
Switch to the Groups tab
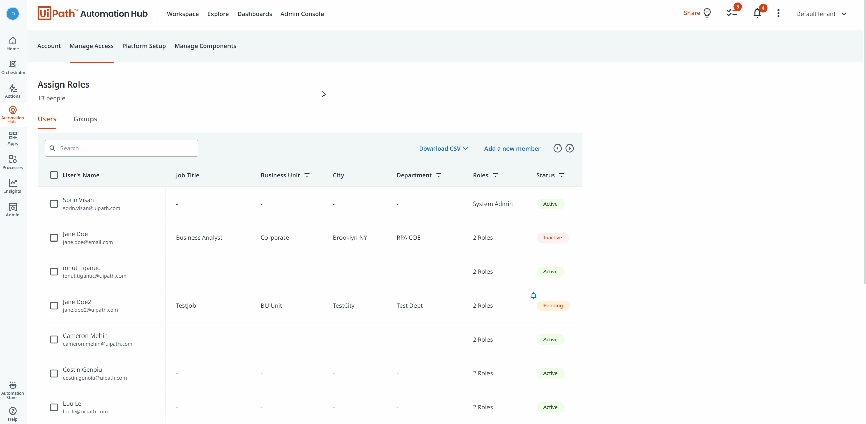85,119
